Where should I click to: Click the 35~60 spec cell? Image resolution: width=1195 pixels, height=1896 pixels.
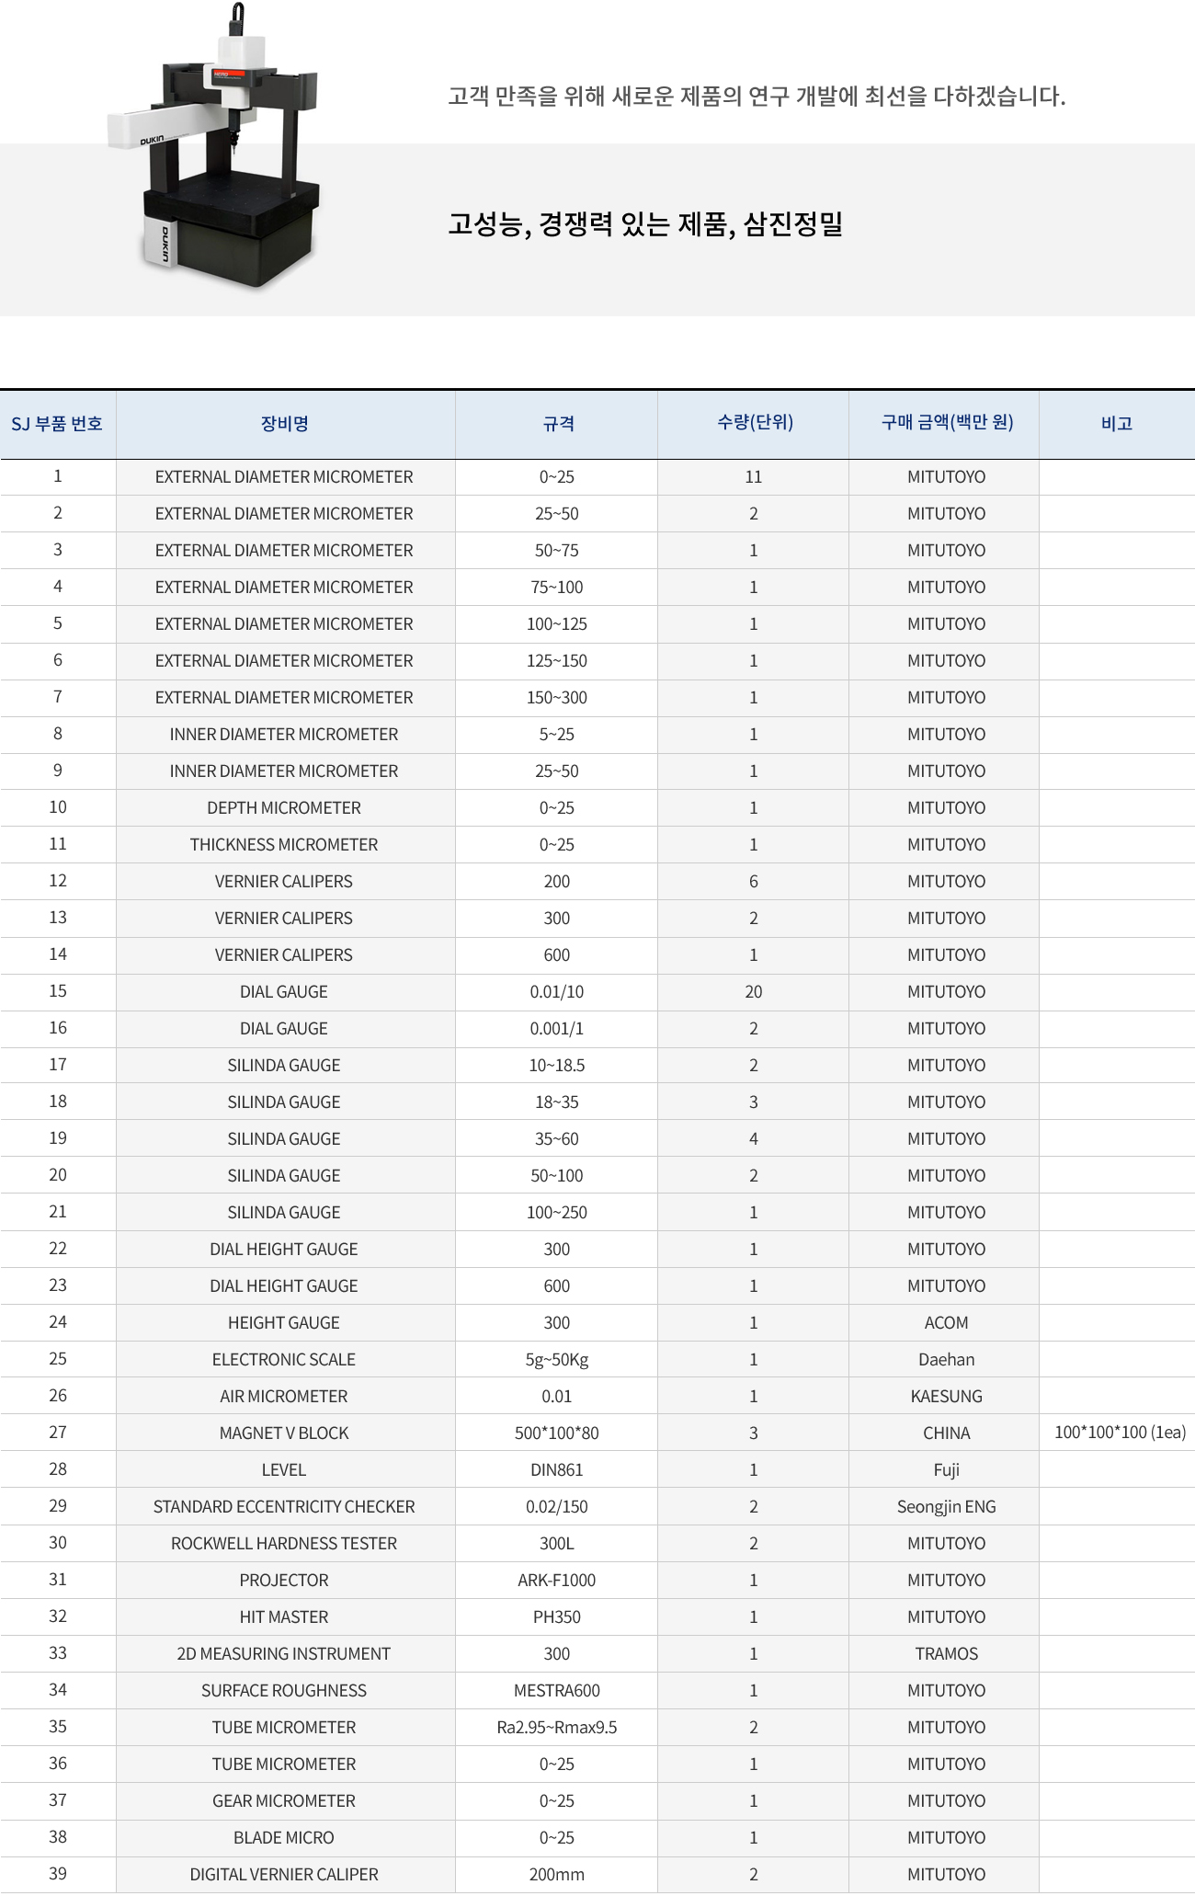pyautogui.click(x=557, y=1139)
